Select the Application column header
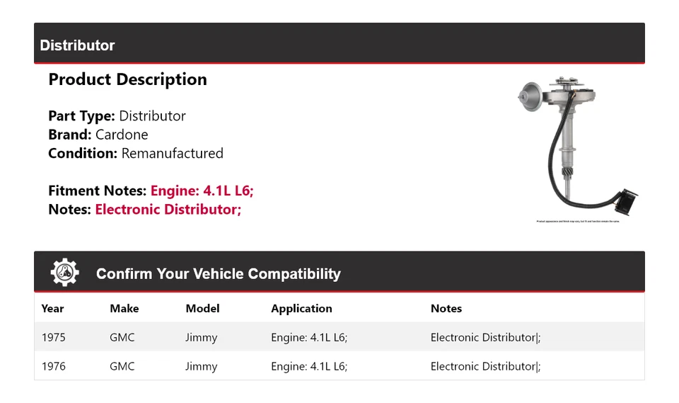The image size is (679, 403). (301, 308)
